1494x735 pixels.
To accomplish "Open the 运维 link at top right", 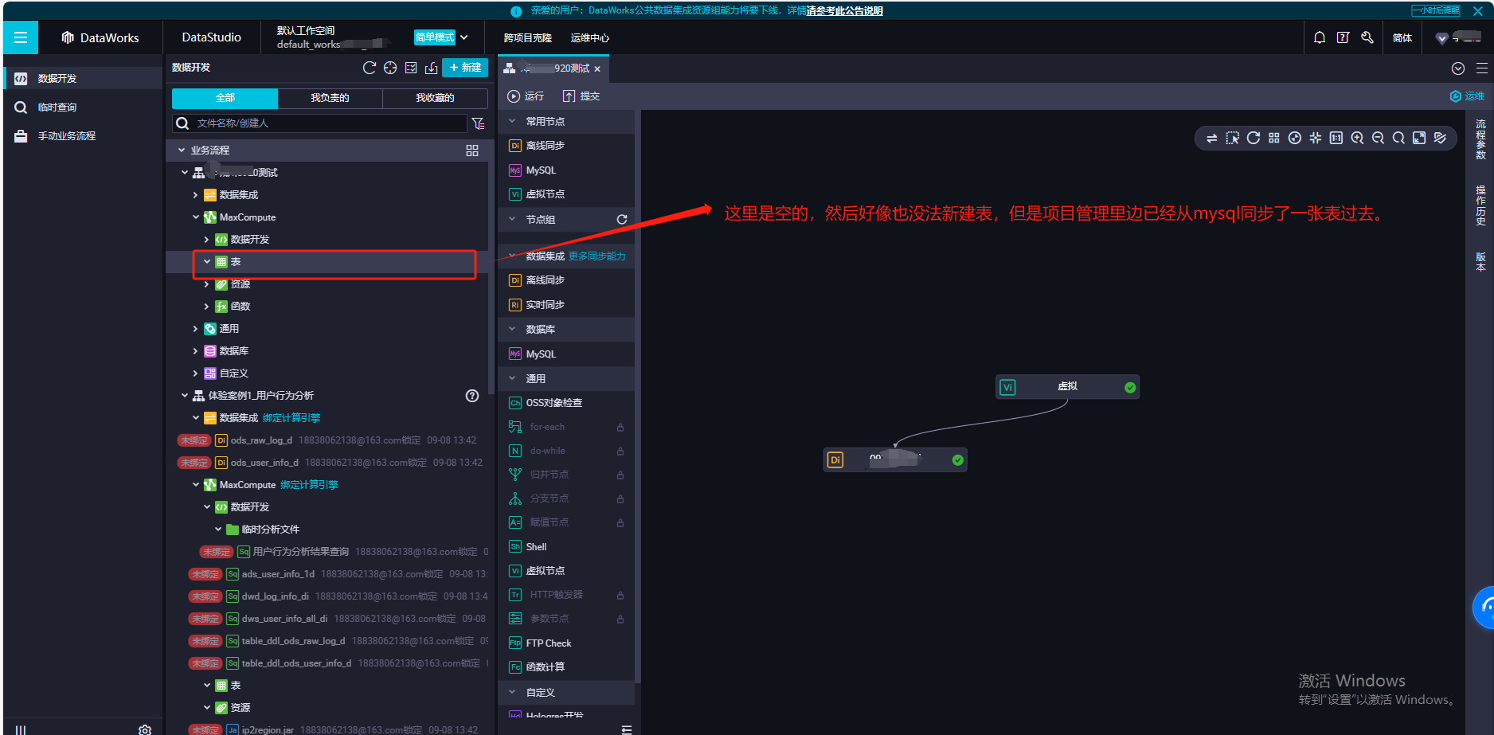I will point(1467,96).
